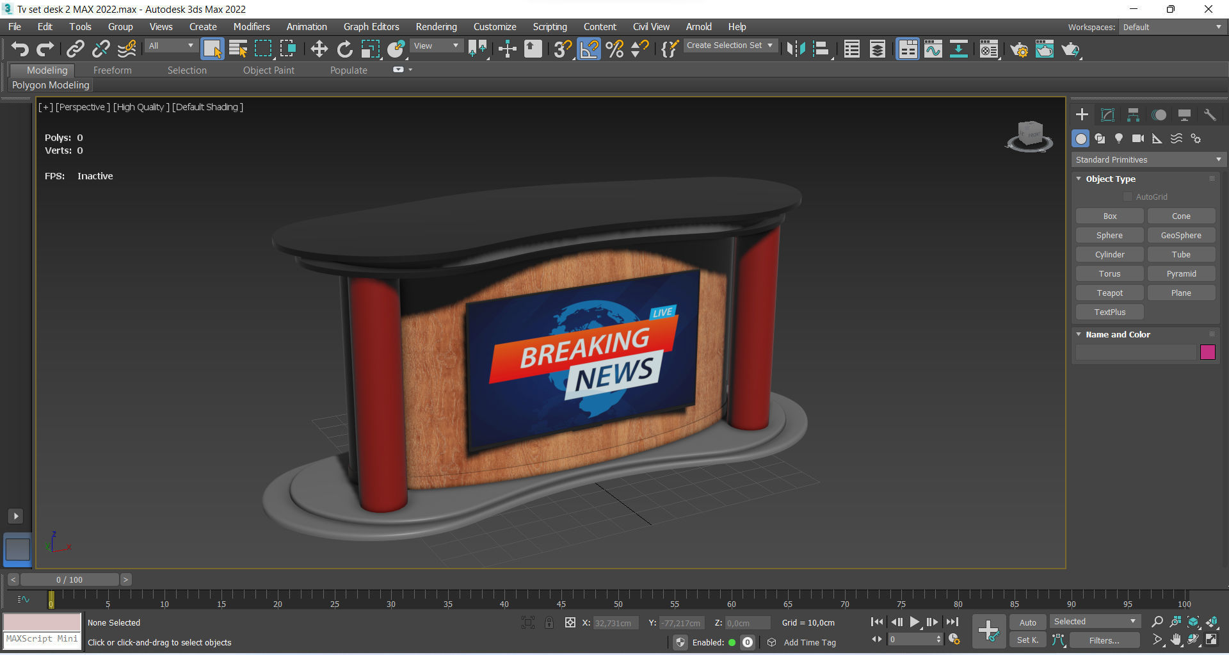Image resolution: width=1229 pixels, height=655 pixels.
Task: Toggle the Spinner Snap button
Action: coord(639,49)
